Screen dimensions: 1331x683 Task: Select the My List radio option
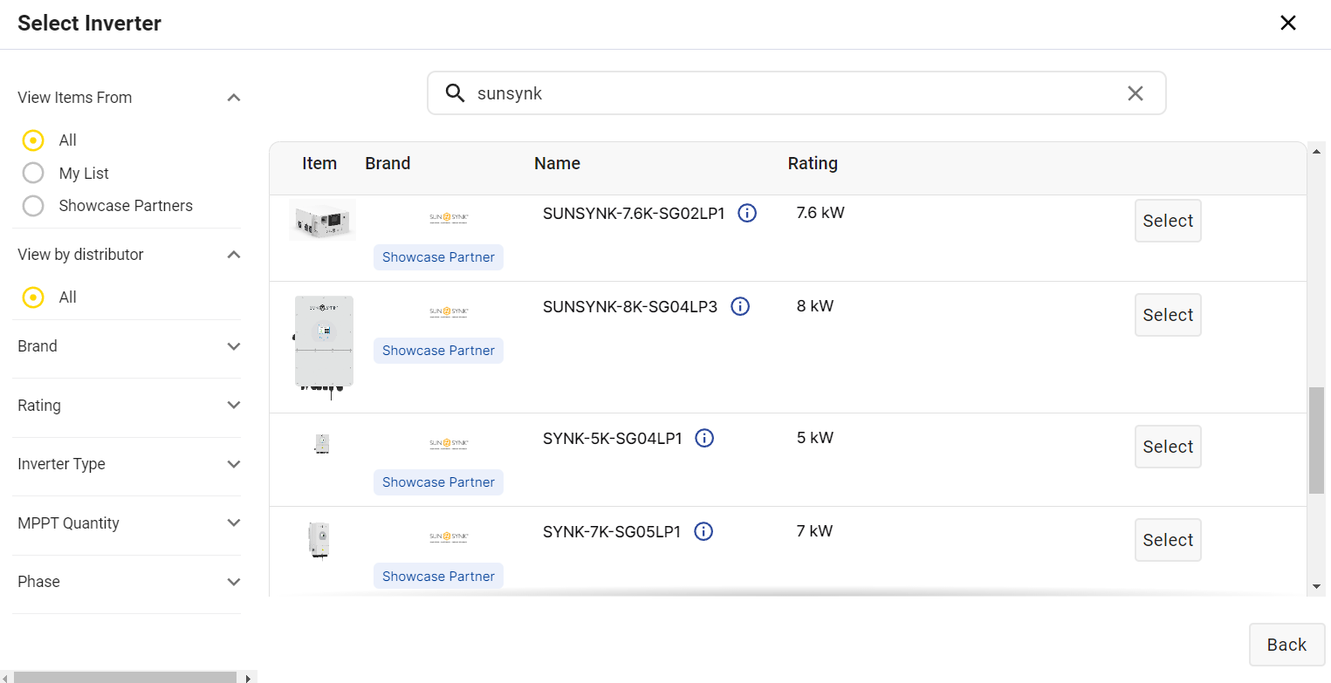[33, 173]
